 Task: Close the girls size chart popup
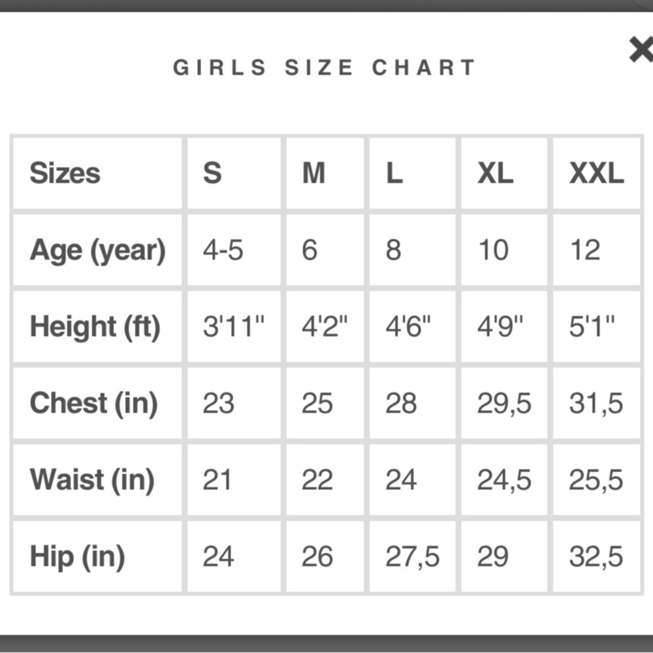click(642, 50)
